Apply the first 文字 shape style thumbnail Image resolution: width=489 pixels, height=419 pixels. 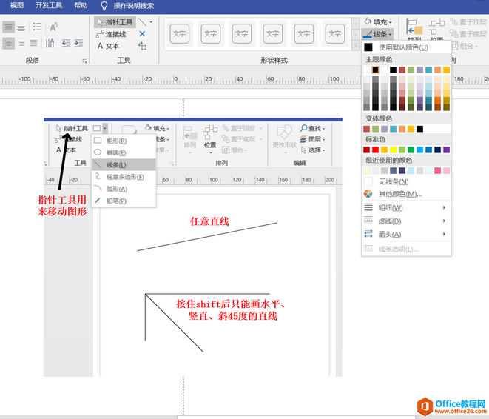pos(180,33)
